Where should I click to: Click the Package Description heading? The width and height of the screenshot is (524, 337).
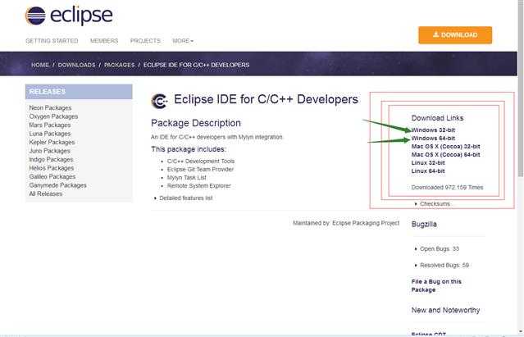coord(196,123)
